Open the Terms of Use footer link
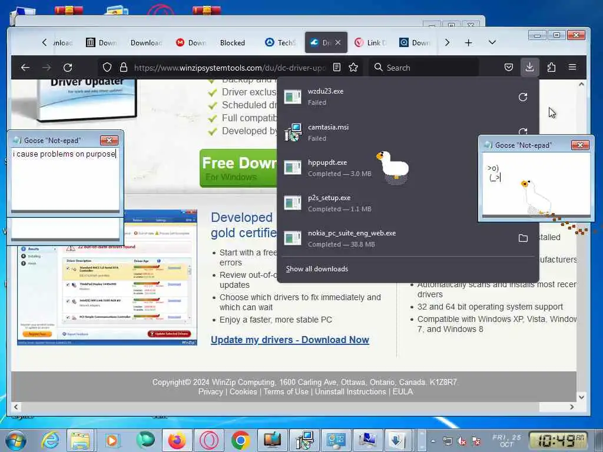Image resolution: width=603 pixels, height=452 pixels. click(286, 391)
